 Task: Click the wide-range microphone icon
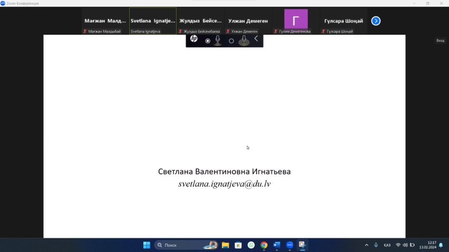(x=243, y=41)
